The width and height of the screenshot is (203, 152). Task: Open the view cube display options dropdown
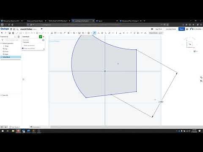click(195, 51)
